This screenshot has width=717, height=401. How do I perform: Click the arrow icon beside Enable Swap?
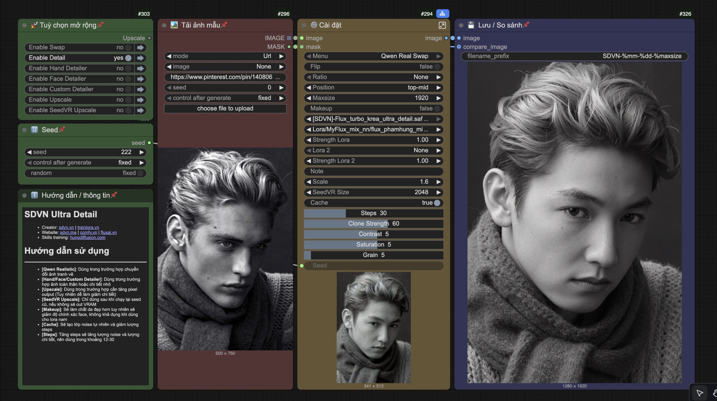[x=141, y=47]
